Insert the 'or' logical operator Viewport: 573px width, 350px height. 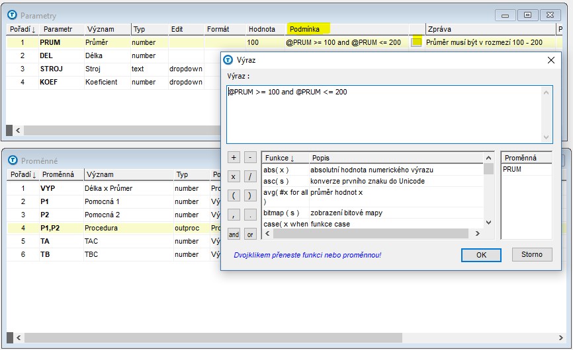250,234
